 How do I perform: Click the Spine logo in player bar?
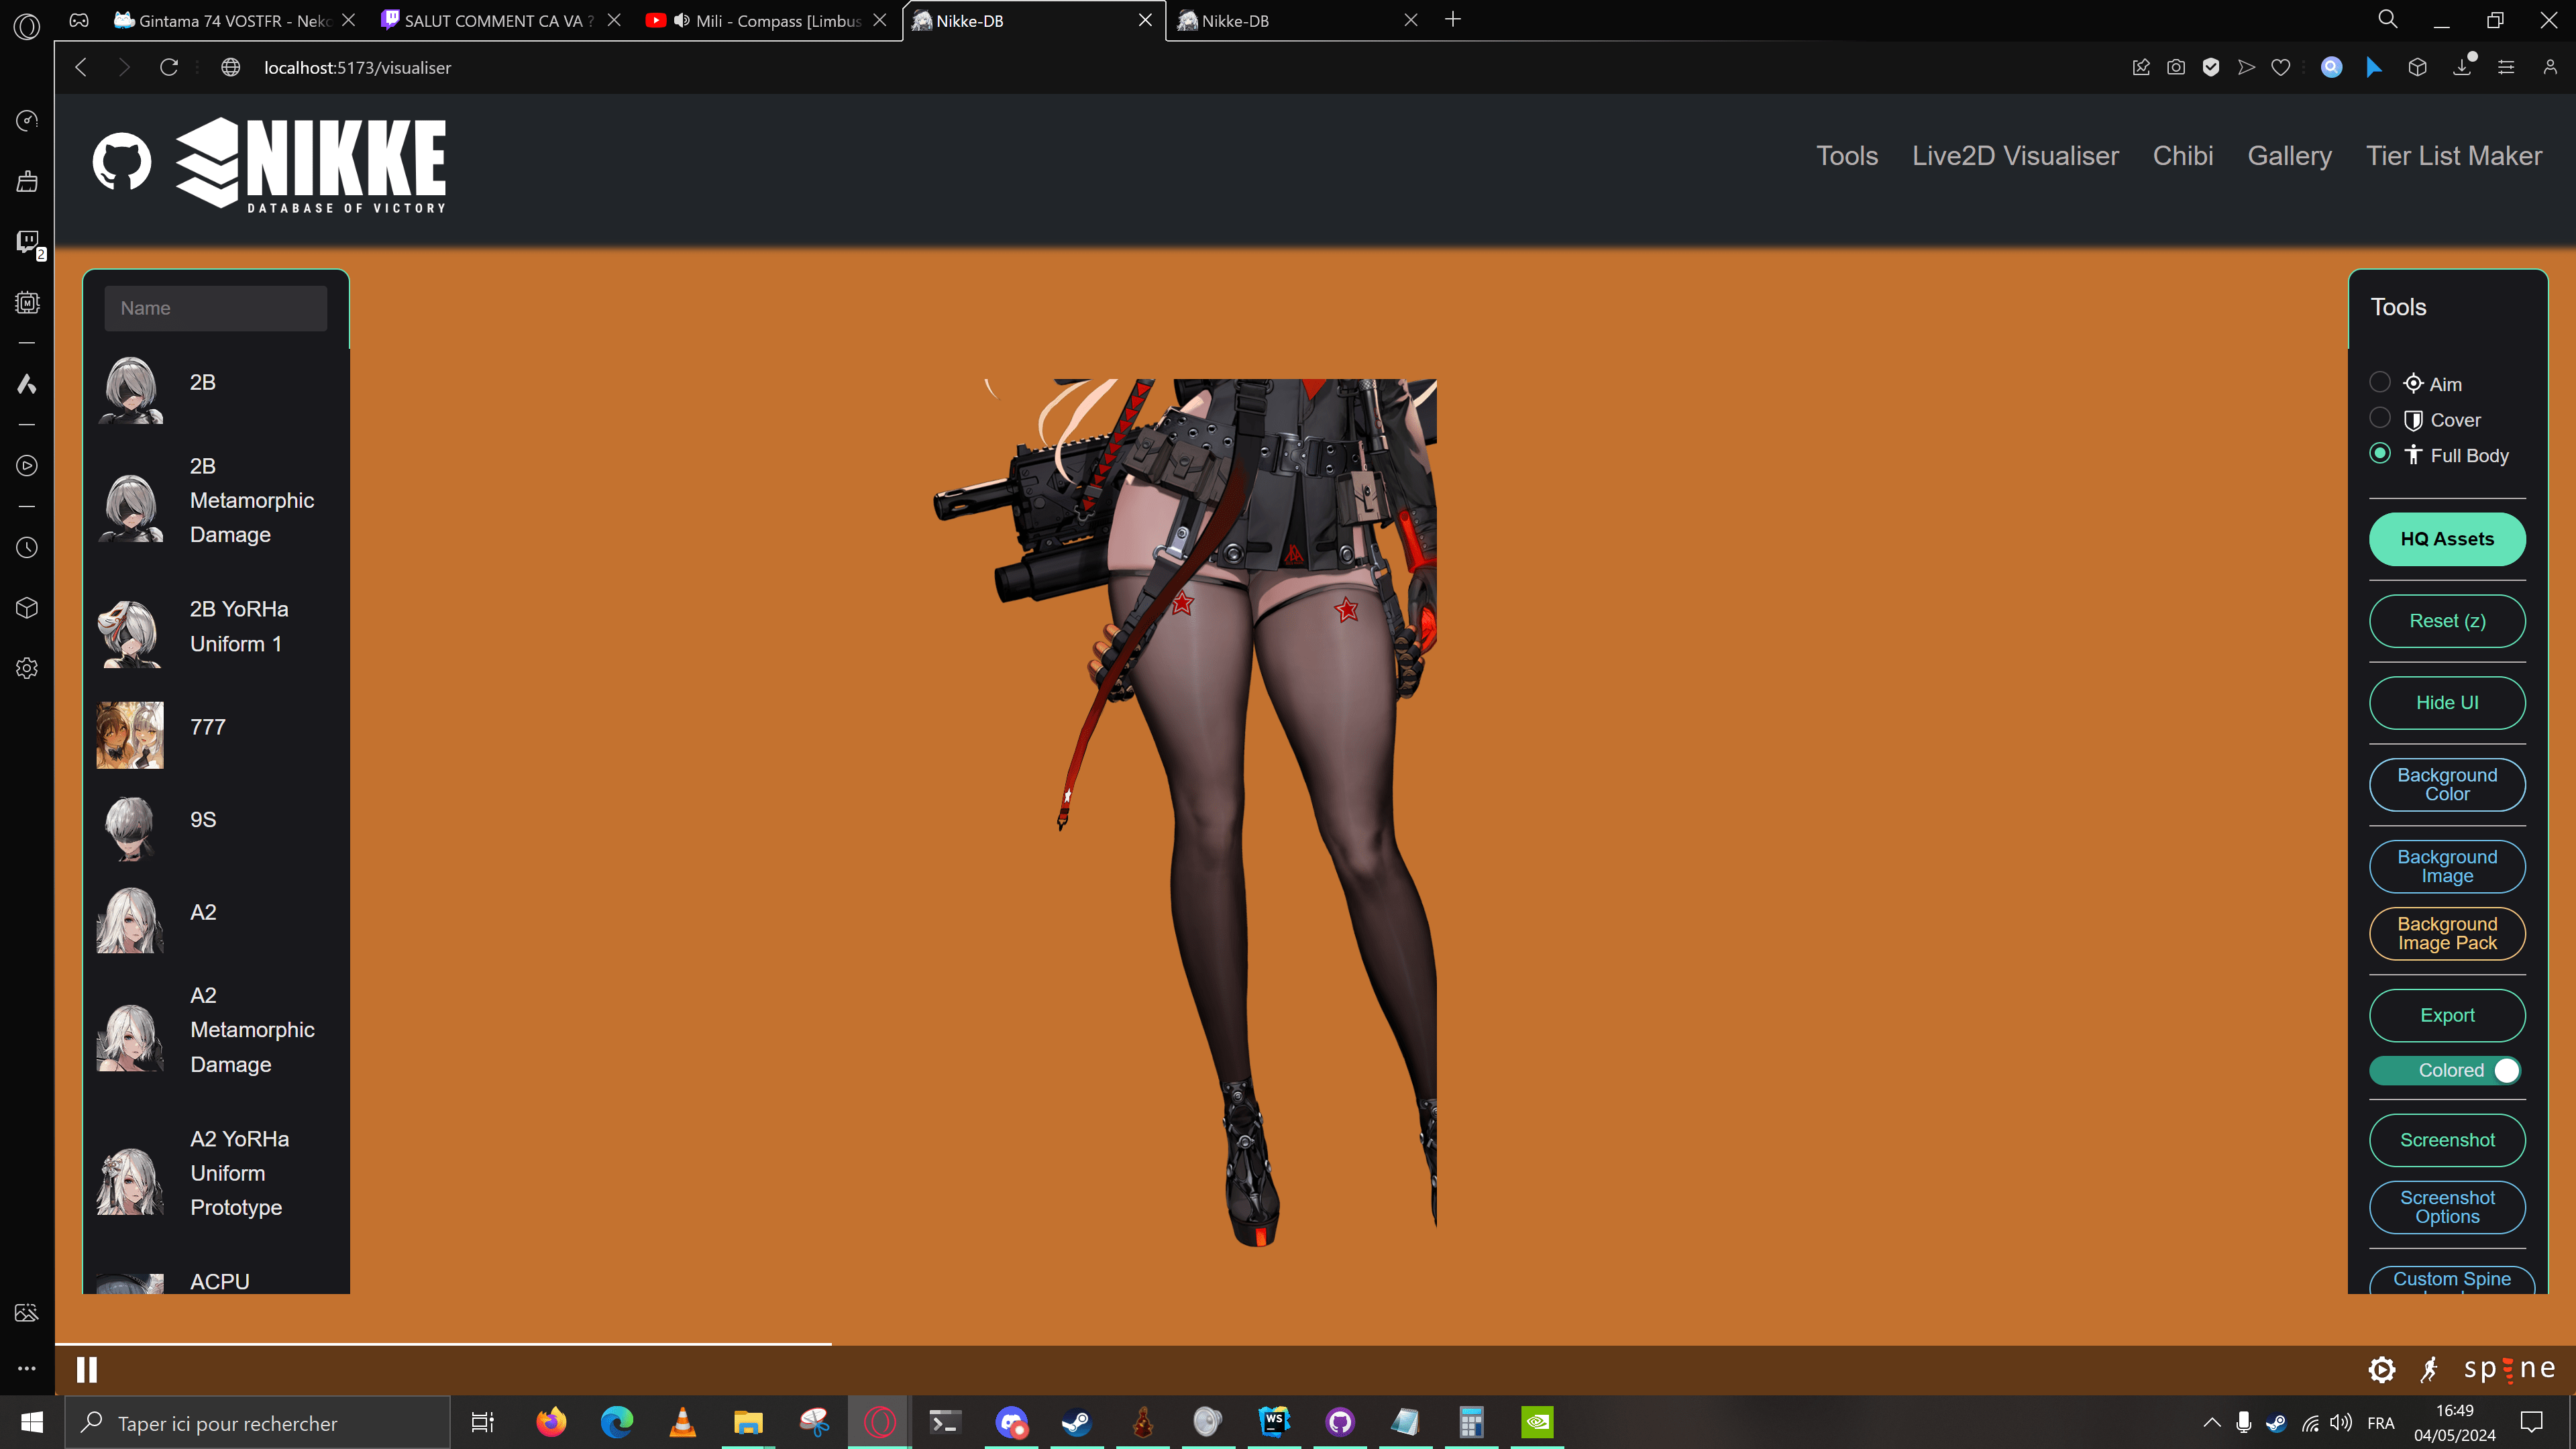(x=2510, y=1368)
